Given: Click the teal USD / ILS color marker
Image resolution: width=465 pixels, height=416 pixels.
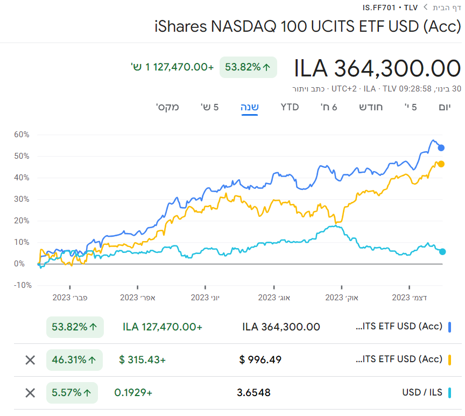Looking at the screenshot, I should click(x=449, y=393).
